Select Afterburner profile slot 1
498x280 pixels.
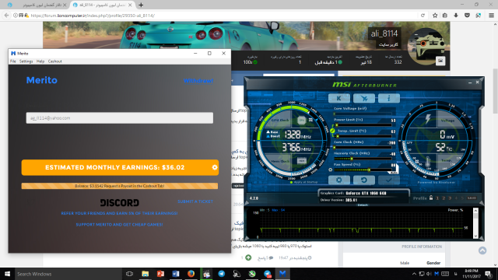437,198
